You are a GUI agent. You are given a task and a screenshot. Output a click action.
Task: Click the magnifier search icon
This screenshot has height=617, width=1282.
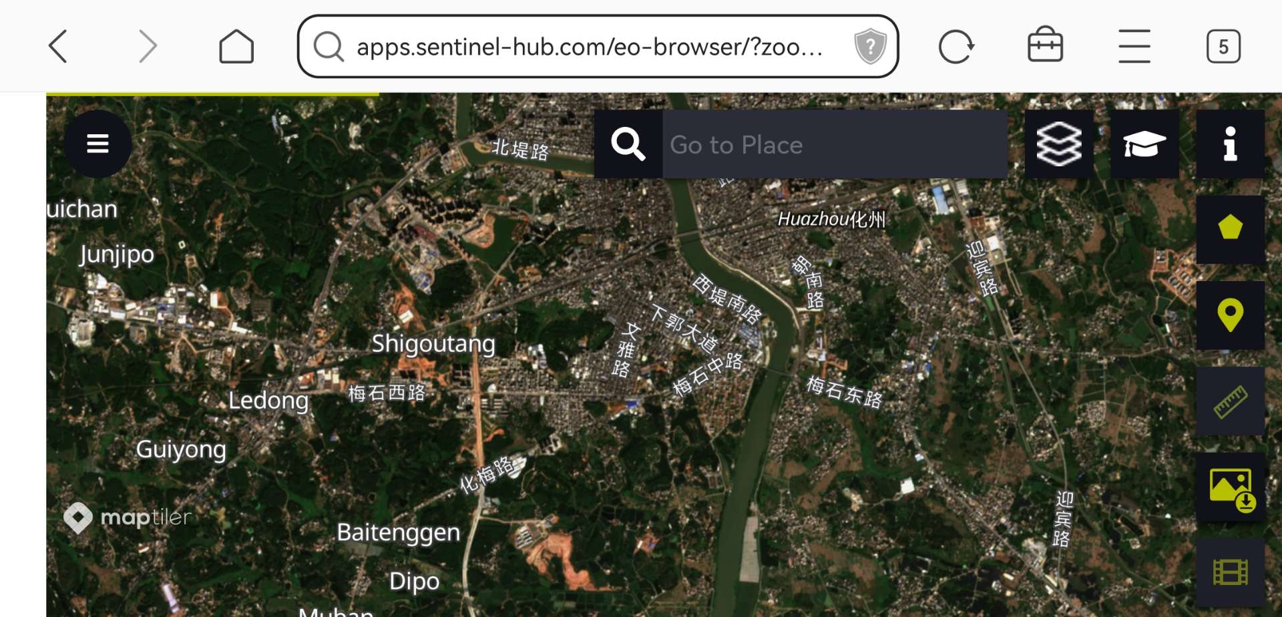[628, 144]
